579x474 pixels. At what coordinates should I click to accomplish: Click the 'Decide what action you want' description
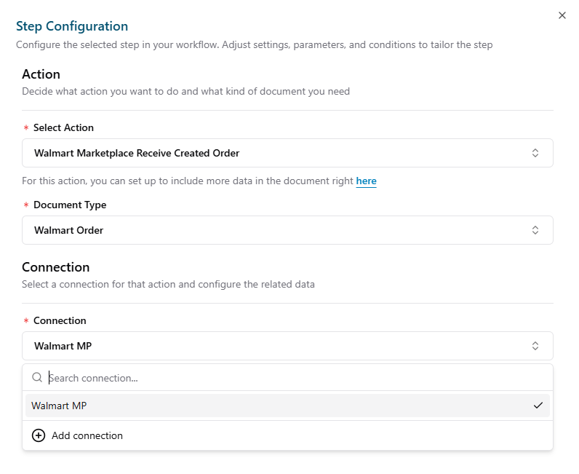click(x=185, y=91)
